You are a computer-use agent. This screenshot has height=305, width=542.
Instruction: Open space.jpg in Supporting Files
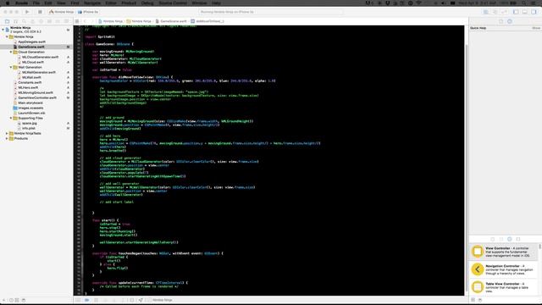coord(30,123)
